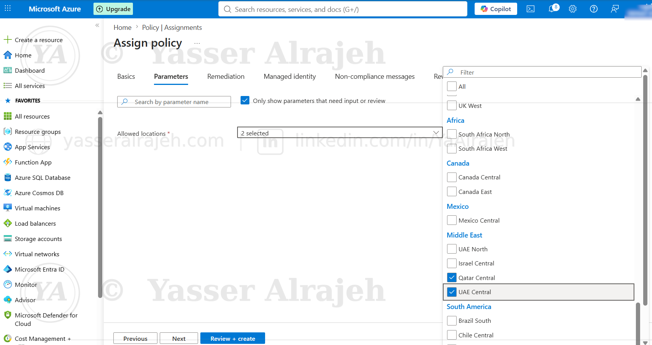
Task: Check Brazil South location
Action: [x=452, y=321]
